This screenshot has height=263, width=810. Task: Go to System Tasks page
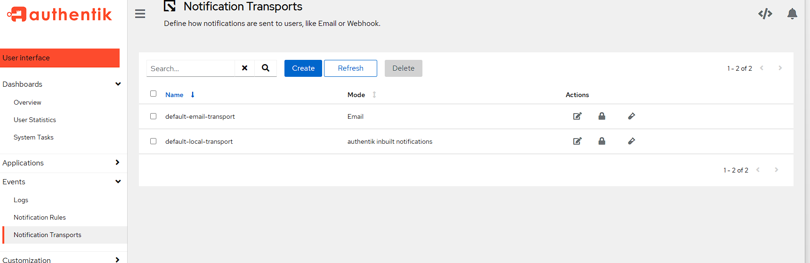pos(33,137)
